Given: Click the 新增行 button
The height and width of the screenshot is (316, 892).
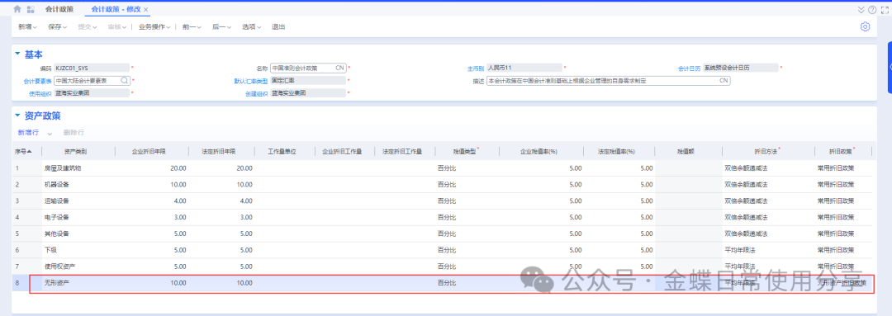Looking at the screenshot, I should [x=28, y=133].
